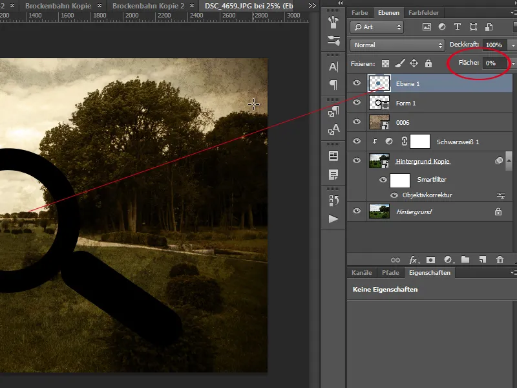Screen dimensions: 517x388
Task: Open the Art filter type dropdown
Action: 377,27
